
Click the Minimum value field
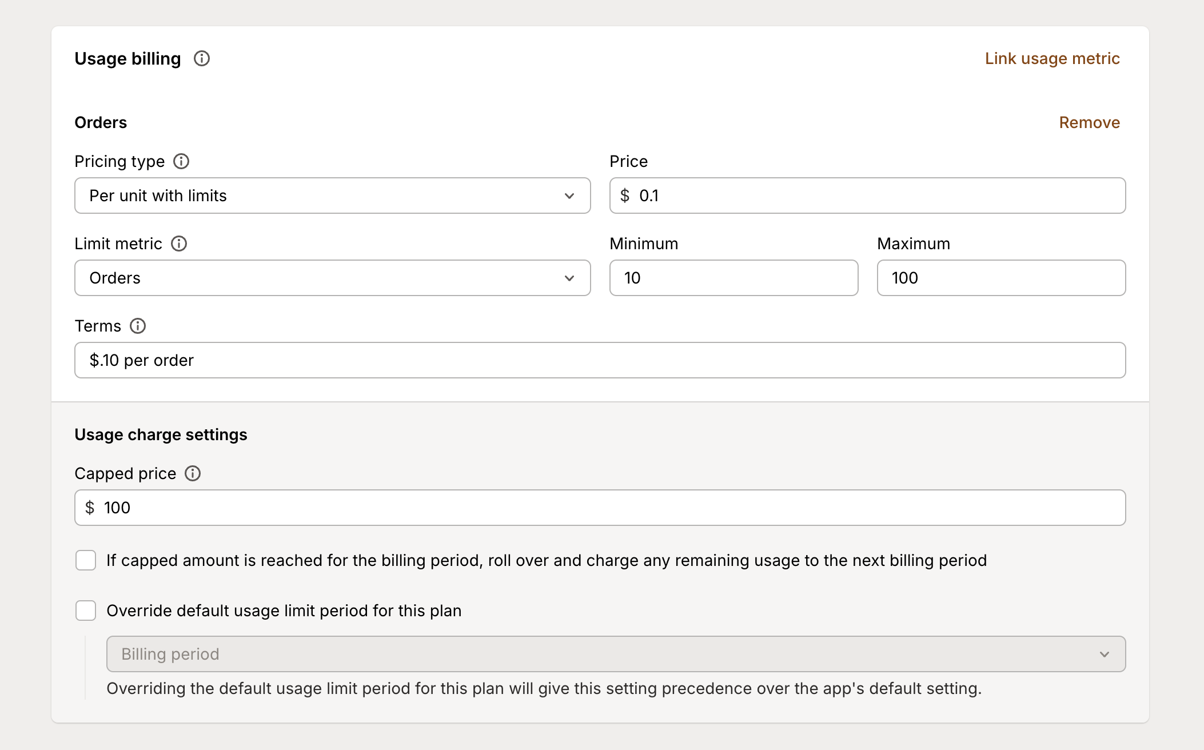pyautogui.click(x=733, y=278)
